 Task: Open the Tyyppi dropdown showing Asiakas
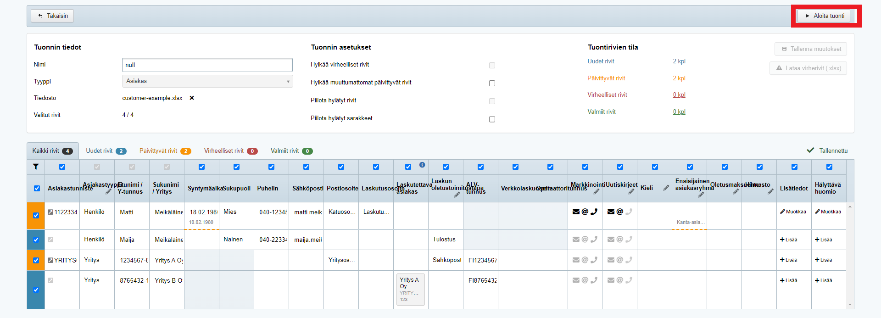click(207, 81)
